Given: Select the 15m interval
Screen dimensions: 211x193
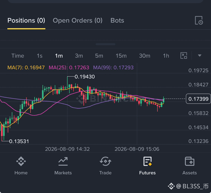Looking at the screenshot, I should (121, 56).
